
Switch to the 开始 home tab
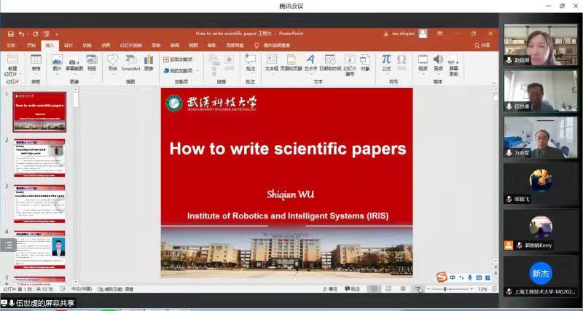click(x=31, y=45)
